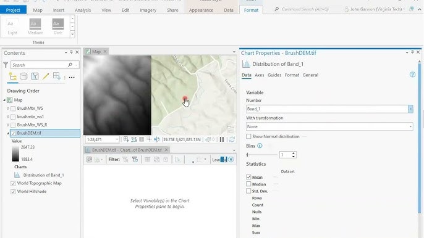Screen dimensions: 424x238
Task: Switch to the Axes tab
Action: (x=259, y=75)
